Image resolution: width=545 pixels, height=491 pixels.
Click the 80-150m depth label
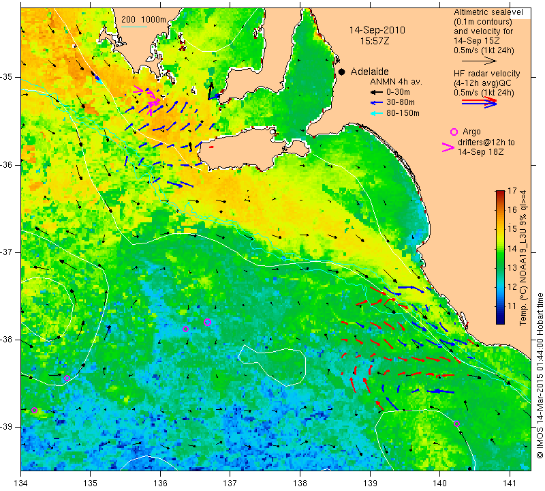[x=403, y=113]
